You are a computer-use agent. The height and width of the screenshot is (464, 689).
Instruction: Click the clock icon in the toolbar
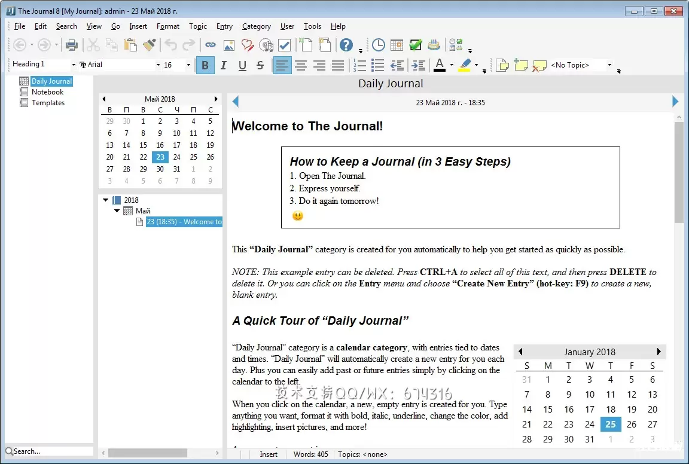pyautogui.click(x=379, y=45)
